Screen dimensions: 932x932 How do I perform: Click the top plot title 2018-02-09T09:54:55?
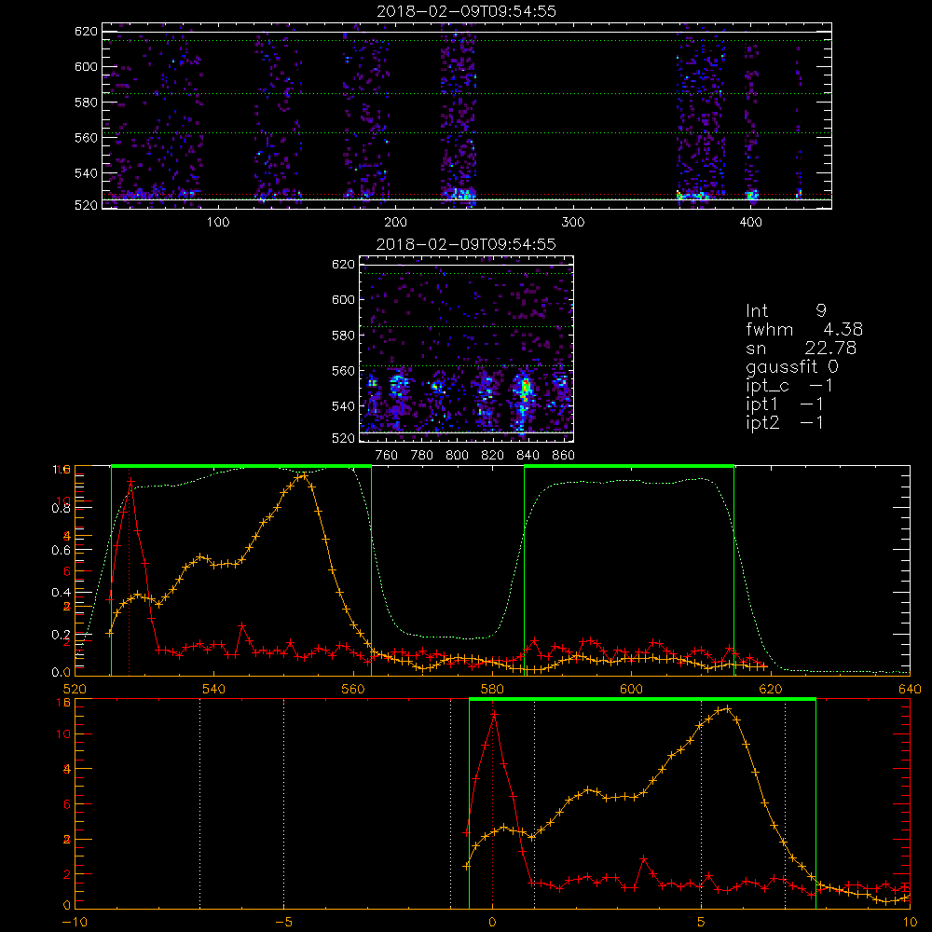466,11
